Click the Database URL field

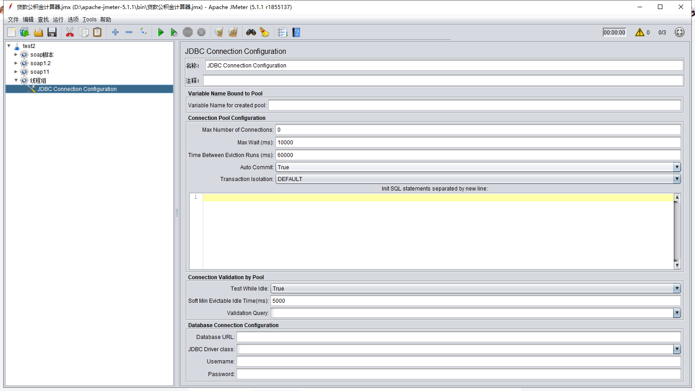(x=459, y=337)
